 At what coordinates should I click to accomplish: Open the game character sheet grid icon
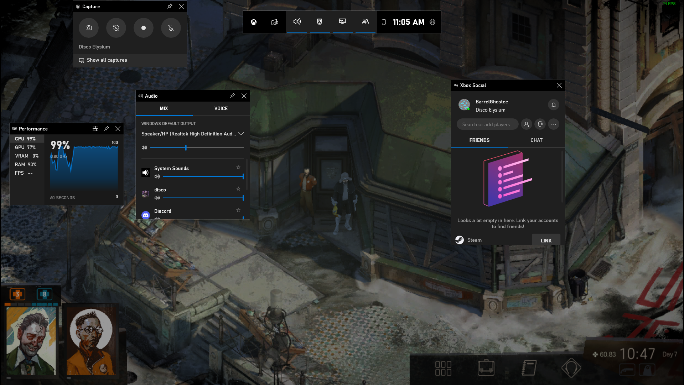[444, 368]
